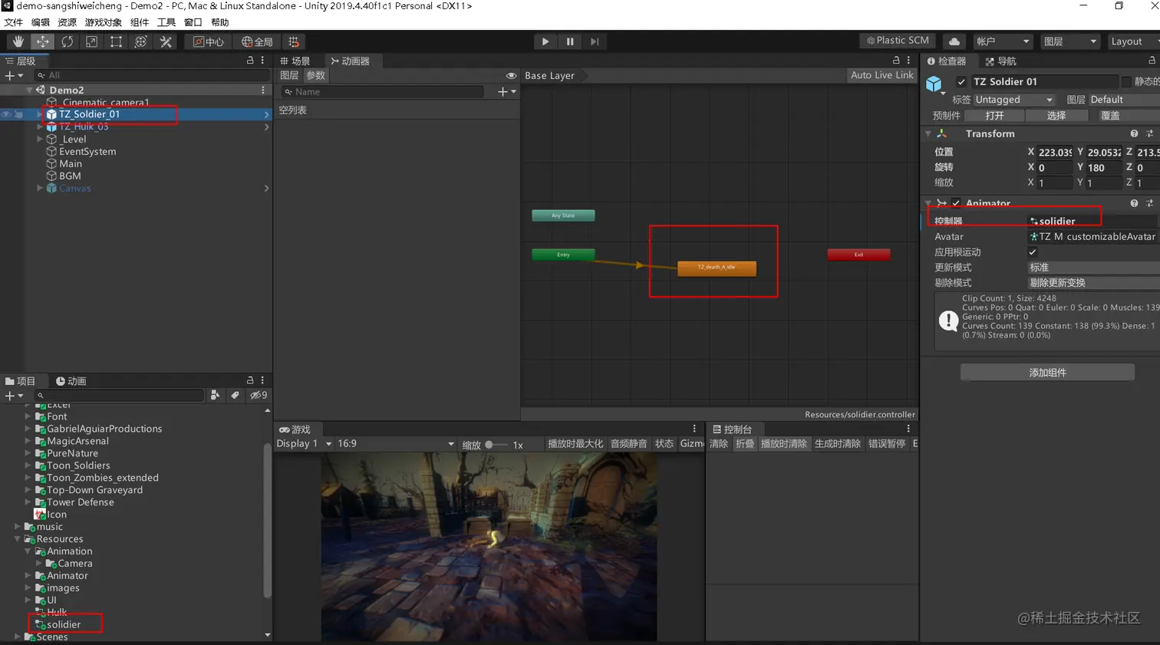The width and height of the screenshot is (1160, 645).
Task: Start Play mode
Action: pos(545,41)
